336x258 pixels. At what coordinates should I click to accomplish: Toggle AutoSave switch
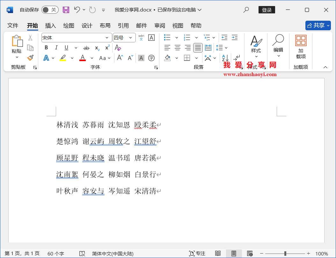pyautogui.click(x=50, y=10)
